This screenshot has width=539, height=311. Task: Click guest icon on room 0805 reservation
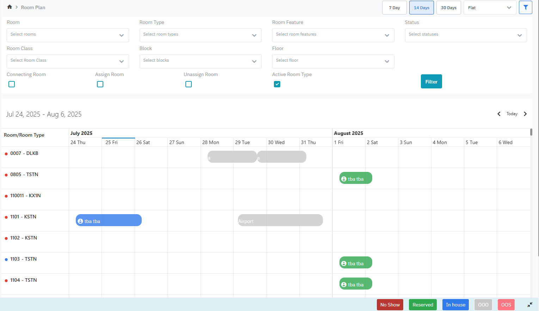344,179
